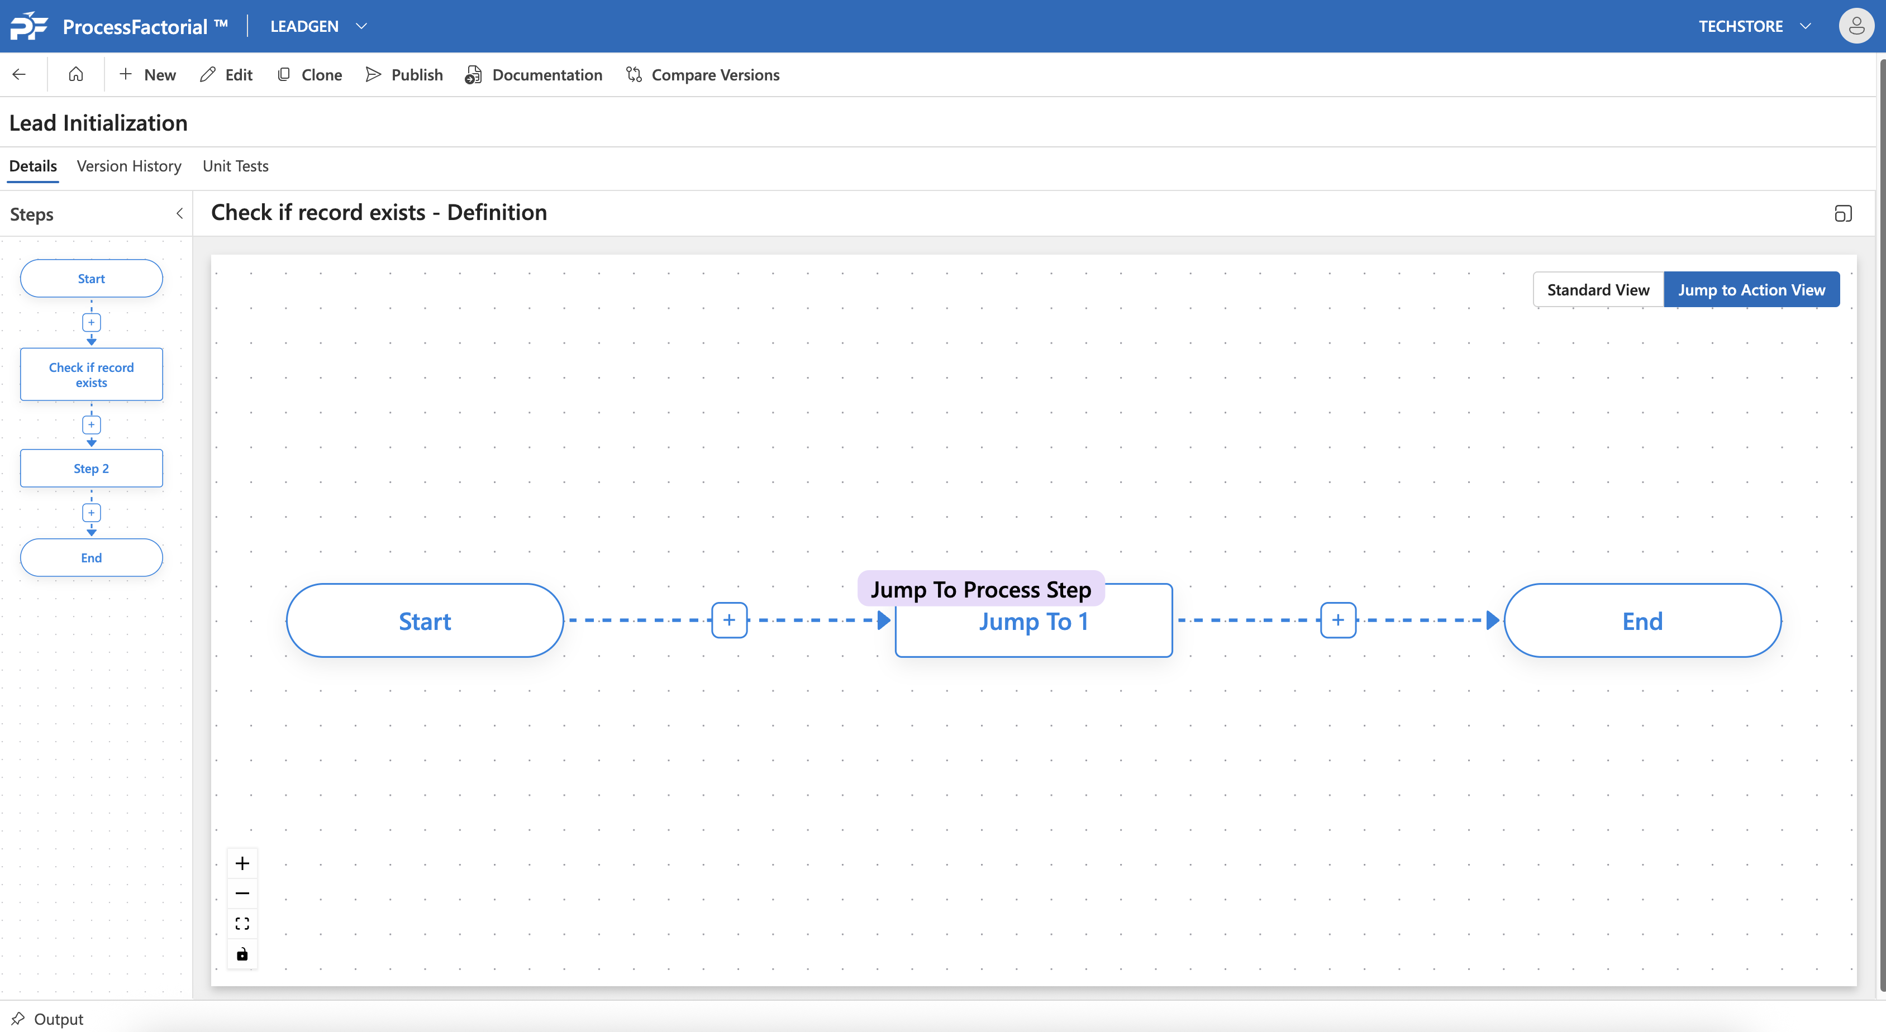Switch to Standard View
1886x1032 pixels.
click(x=1598, y=290)
